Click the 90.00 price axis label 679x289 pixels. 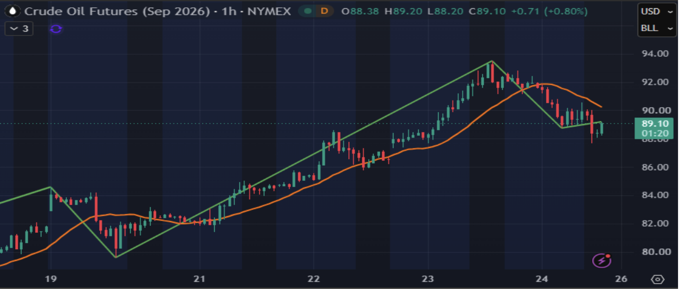(655, 111)
